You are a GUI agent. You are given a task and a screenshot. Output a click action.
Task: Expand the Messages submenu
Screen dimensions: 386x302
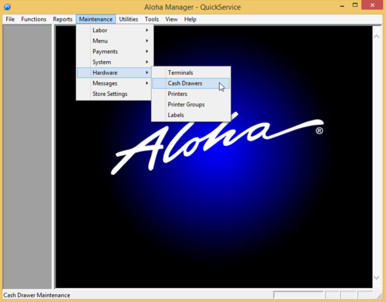[x=114, y=83]
